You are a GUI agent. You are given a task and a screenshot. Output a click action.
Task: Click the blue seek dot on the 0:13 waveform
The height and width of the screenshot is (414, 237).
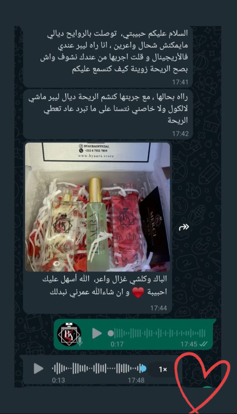click(x=143, y=368)
